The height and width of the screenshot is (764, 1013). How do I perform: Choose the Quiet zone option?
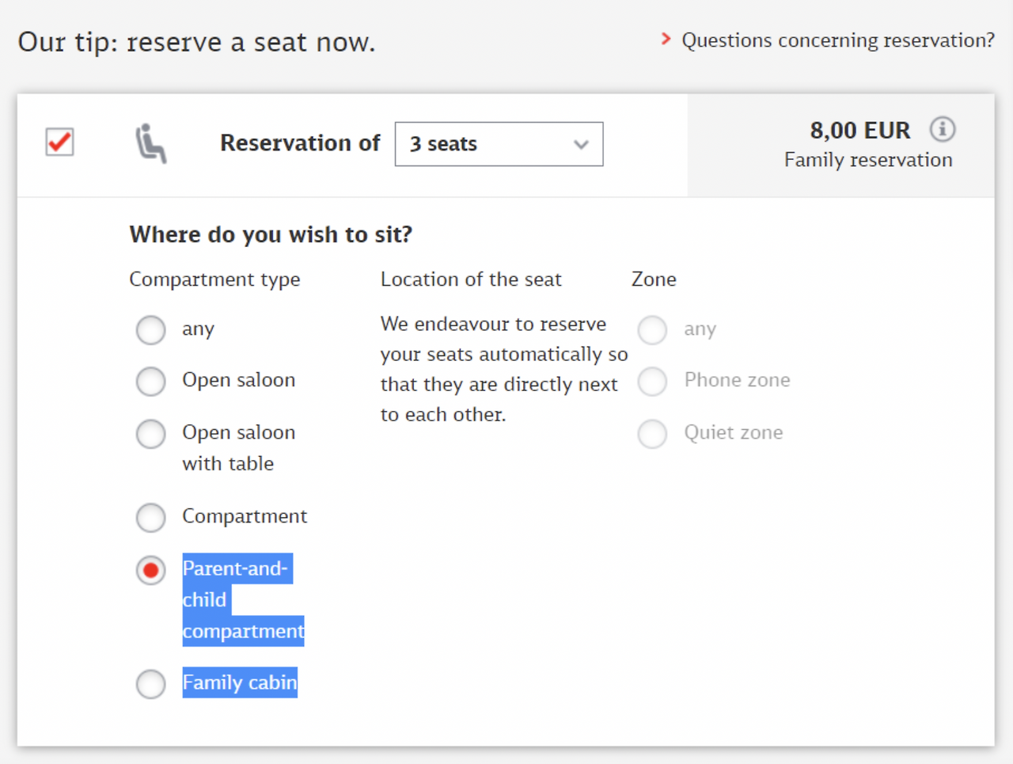[x=652, y=433]
